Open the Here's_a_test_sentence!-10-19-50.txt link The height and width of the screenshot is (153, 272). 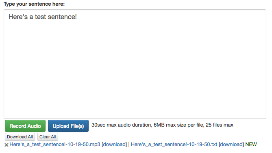coord(174,144)
